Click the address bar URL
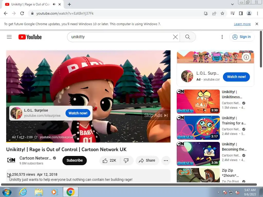Viewport: 263px width, 197px height. pos(65,13)
